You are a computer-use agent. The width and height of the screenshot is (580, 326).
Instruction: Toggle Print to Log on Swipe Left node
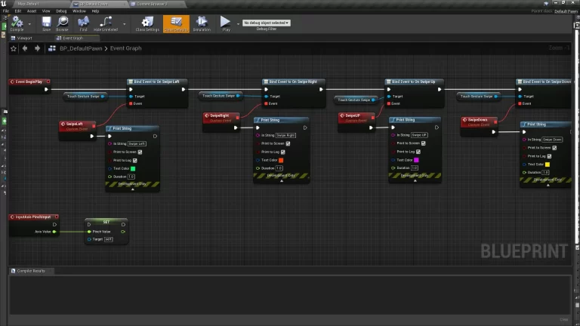click(x=135, y=161)
